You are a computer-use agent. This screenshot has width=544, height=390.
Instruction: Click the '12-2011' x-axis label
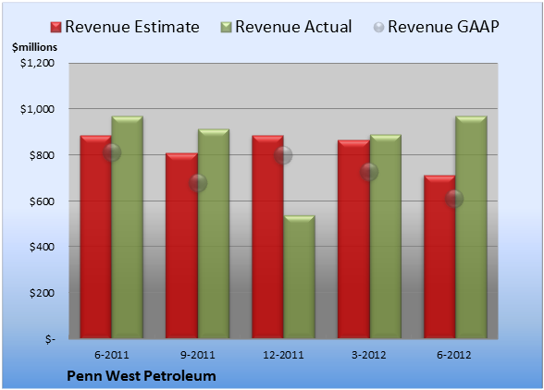(283, 355)
